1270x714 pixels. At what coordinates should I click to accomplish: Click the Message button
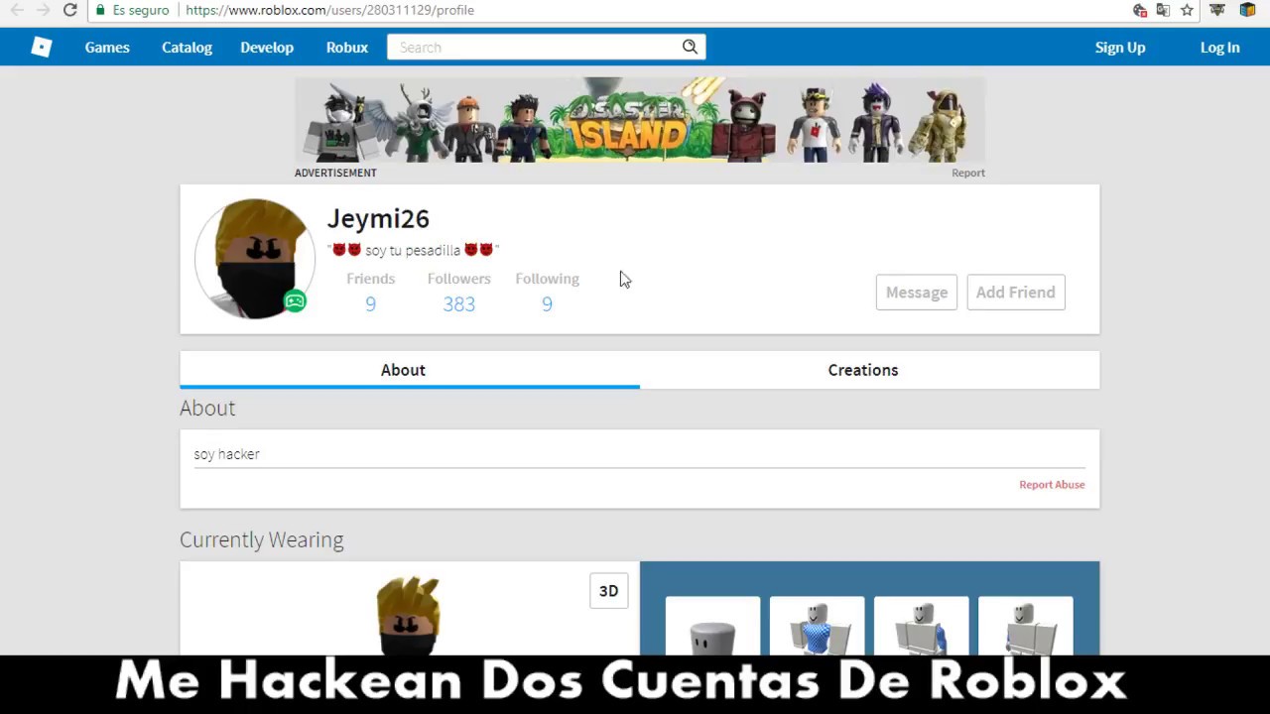pyautogui.click(x=917, y=293)
